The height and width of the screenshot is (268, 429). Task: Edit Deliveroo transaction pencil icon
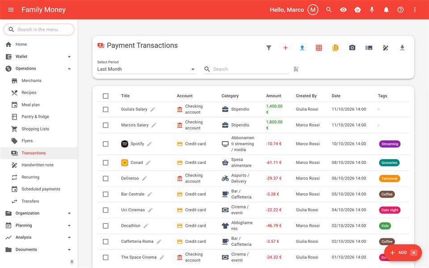(144, 179)
